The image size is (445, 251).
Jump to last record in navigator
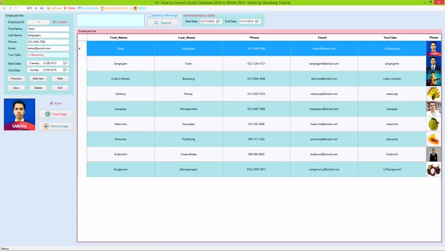tap(41, 9)
